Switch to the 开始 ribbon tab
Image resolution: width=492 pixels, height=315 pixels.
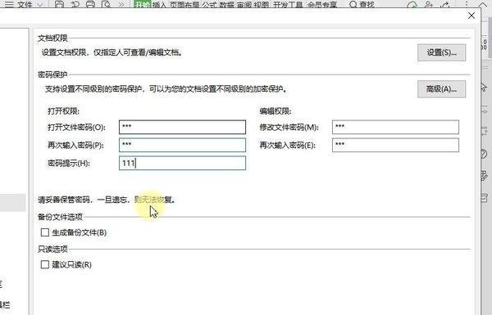point(142,4)
